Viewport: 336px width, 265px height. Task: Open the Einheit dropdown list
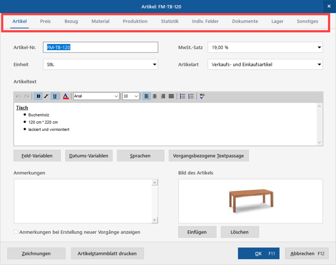tap(154, 65)
